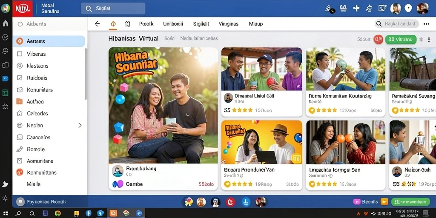Viewport: 436px width, 218px height.
Task: Click the back arrow in tab bar
Action: click(97, 24)
